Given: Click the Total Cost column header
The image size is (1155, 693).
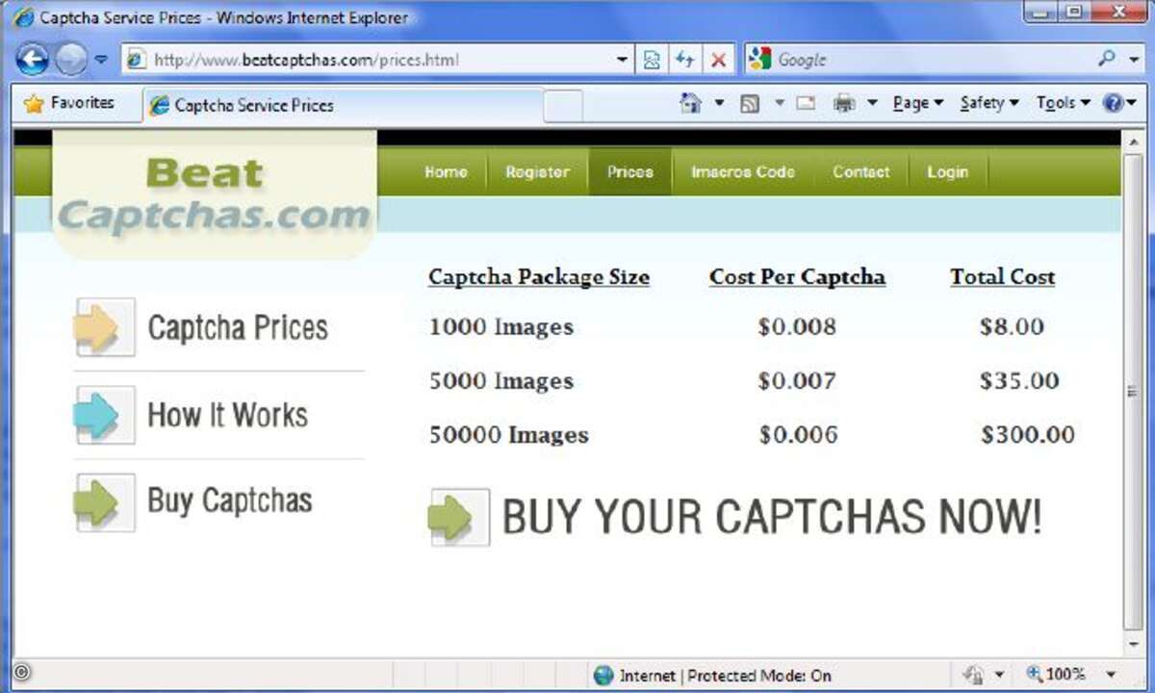Looking at the screenshot, I should pyautogui.click(x=1003, y=277).
